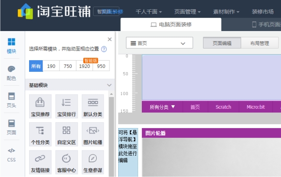Open the 页头 header settings panel
This screenshot has height=177, width=281.
(12, 100)
